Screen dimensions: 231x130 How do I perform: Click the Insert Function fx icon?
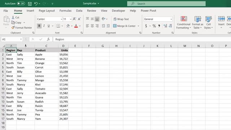48,39
